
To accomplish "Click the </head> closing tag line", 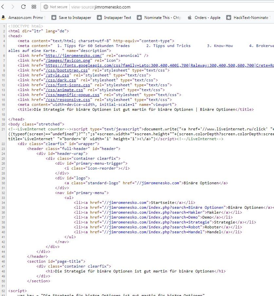I will 16,119.
